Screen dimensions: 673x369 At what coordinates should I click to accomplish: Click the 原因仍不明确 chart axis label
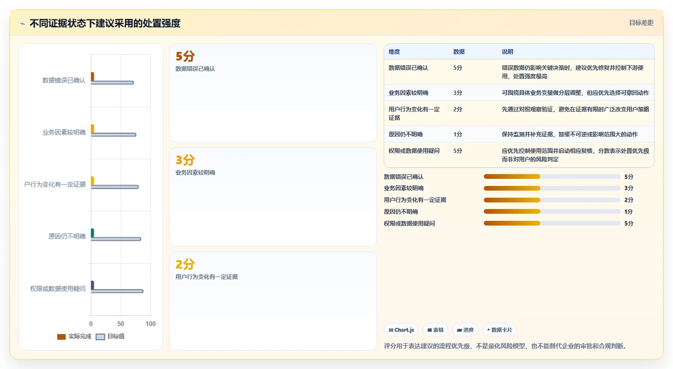click(x=67, y=236)
